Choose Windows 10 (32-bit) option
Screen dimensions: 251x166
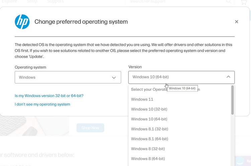pos(149,109)
